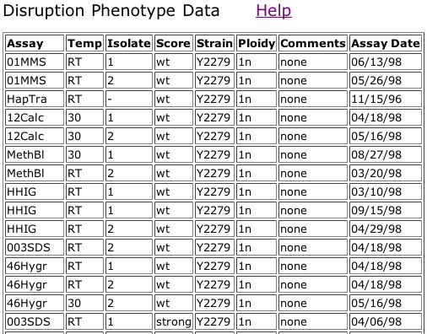427x334 pixels.
Task: Click the 11/15/96 assay date cell
Action: 386,99
